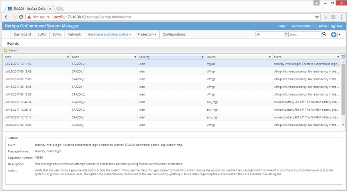This screenshot has height=192, width=348.
Task: Select the Jul/13/2017 15:42:24 event row
Action: click(x=172, y=102)
